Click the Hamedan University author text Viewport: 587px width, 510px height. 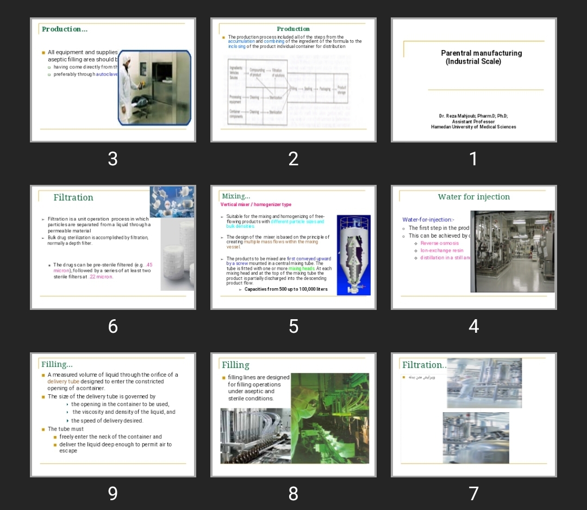(473, 127)
